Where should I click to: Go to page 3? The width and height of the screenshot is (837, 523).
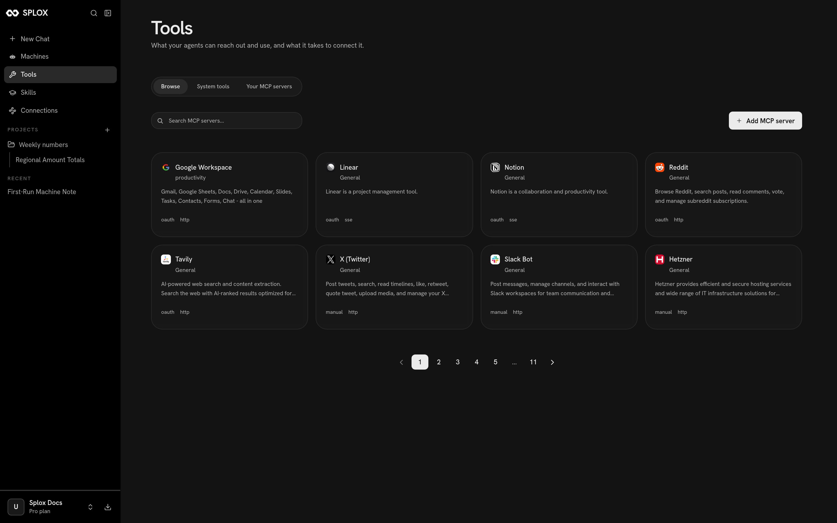tap(457, 362)
